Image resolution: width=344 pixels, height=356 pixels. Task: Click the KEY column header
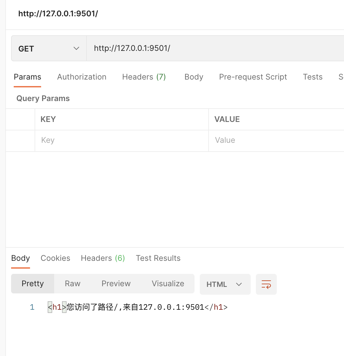(48, 119)
